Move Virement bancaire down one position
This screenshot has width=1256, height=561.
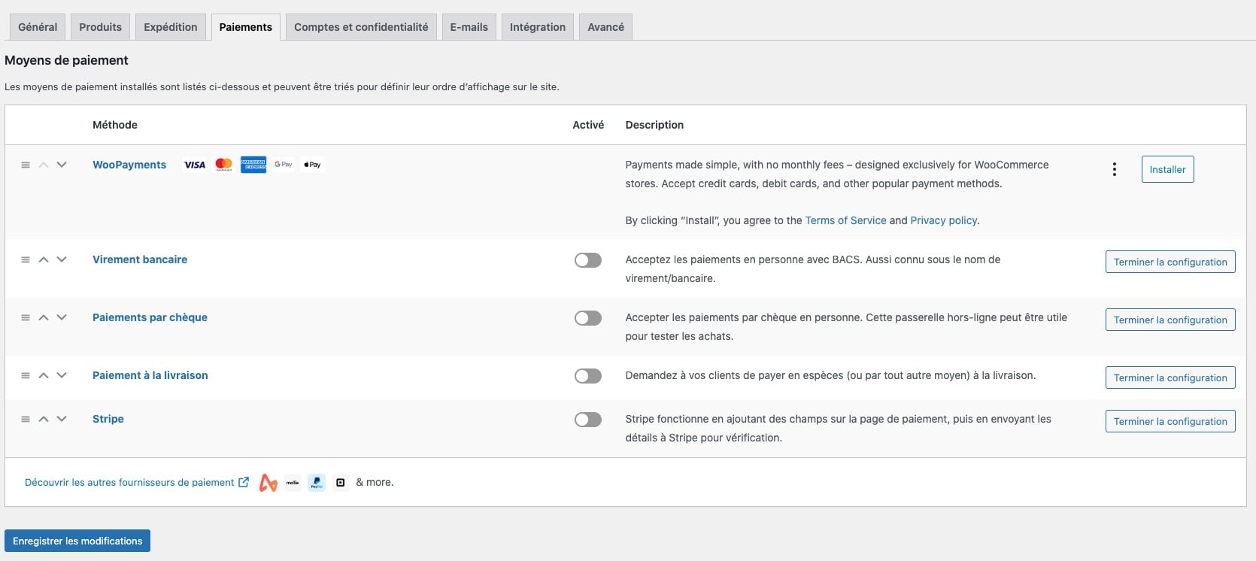point(62,259)
